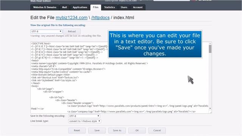Select the Files tab
Image resolution: width=242 pixels, height=136 pixels.
click(96, 7)
